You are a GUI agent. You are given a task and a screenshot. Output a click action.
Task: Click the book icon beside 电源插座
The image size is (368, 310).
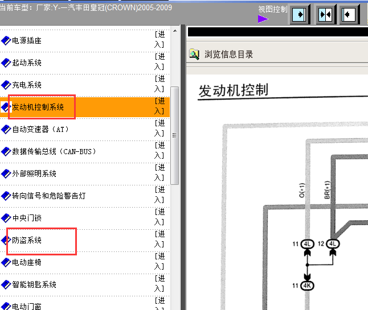coord(6,40)
